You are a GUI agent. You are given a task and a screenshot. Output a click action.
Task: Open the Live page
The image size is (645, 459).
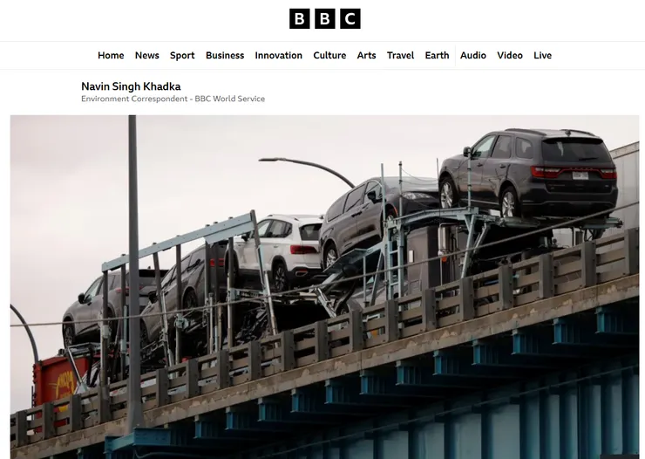pos(542,55)
